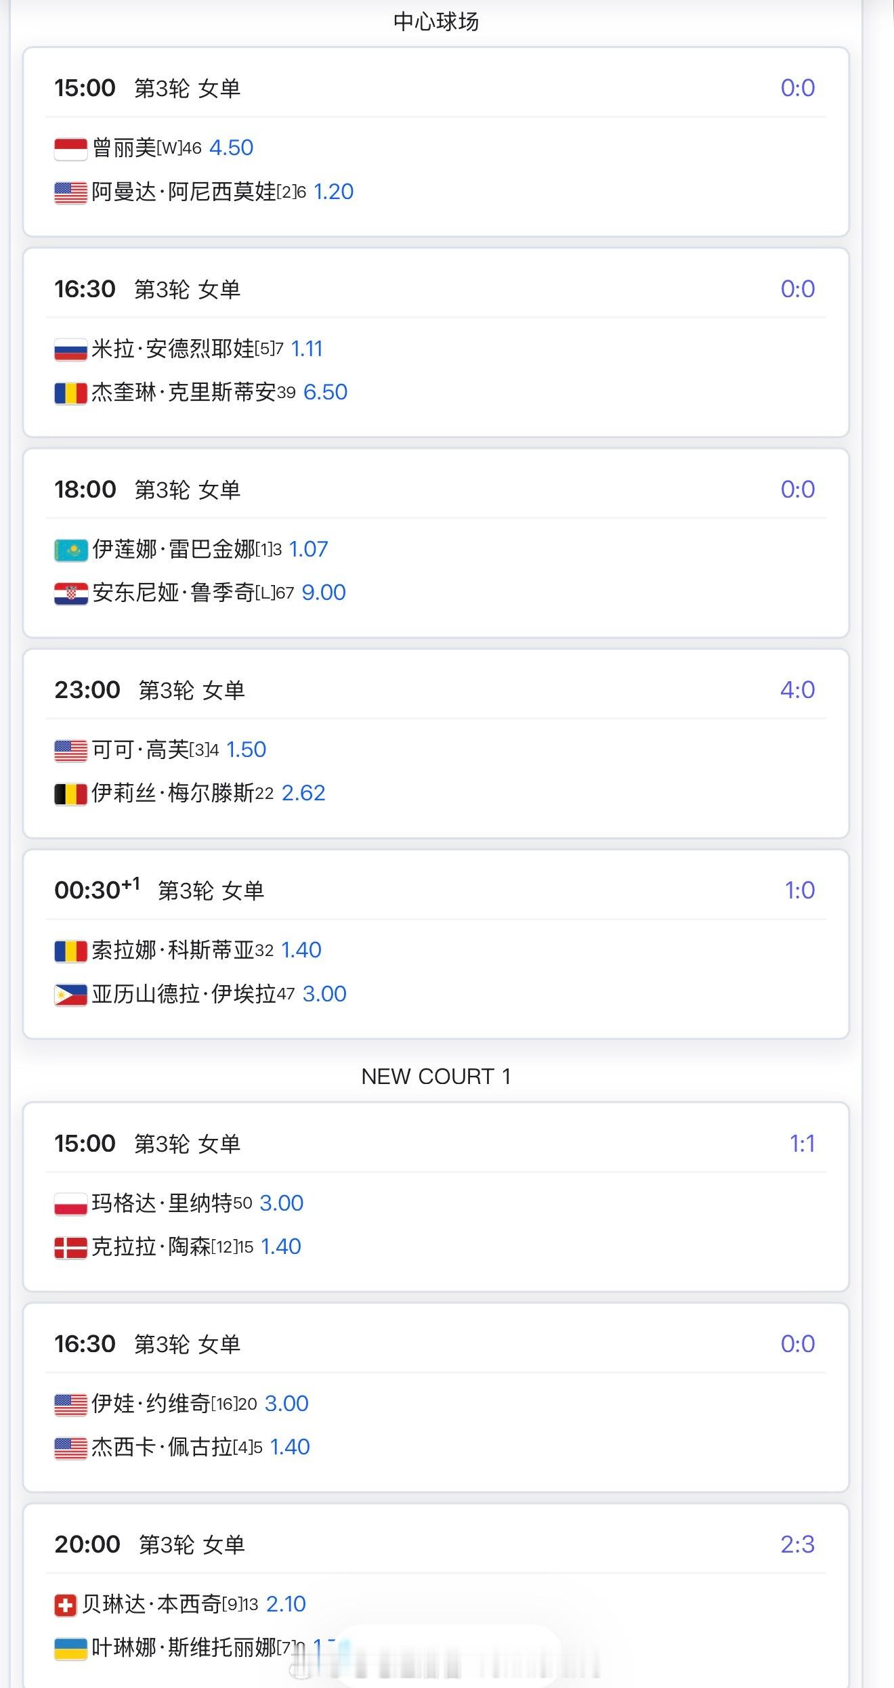Open the 4:0 score of 23:00 match
This screenshot has height=1688, width=894.
797,690
